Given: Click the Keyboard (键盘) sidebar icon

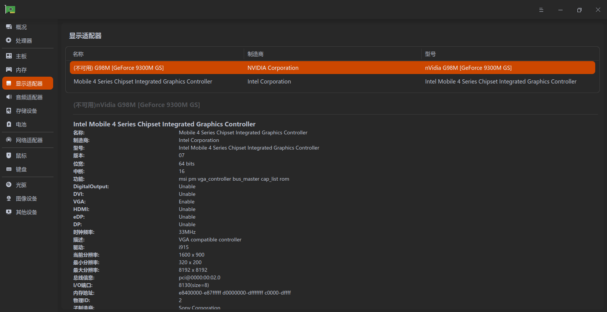Looking at the screenshot, I should 9,169.
